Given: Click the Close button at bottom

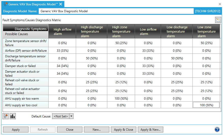Looking at the screenshot, I should pyautogui.click(x=70, y=129).
